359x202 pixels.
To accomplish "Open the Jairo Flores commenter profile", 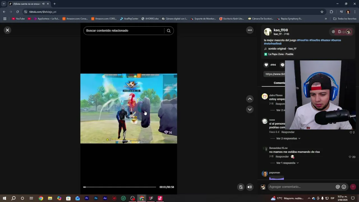I will coord(276,95).
